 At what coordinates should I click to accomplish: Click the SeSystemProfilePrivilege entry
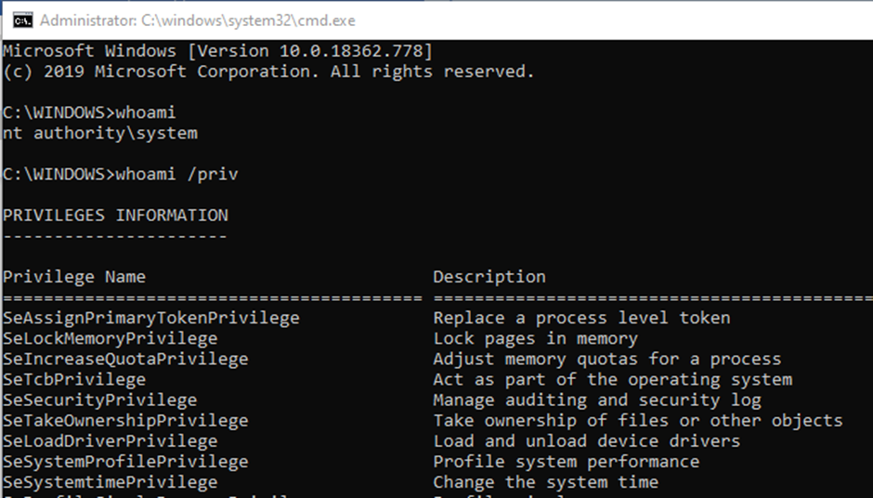coord(125,461)
